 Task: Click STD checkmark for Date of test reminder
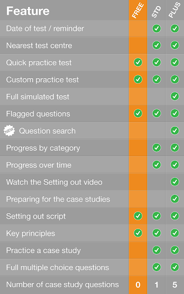(x=156, y=28)
